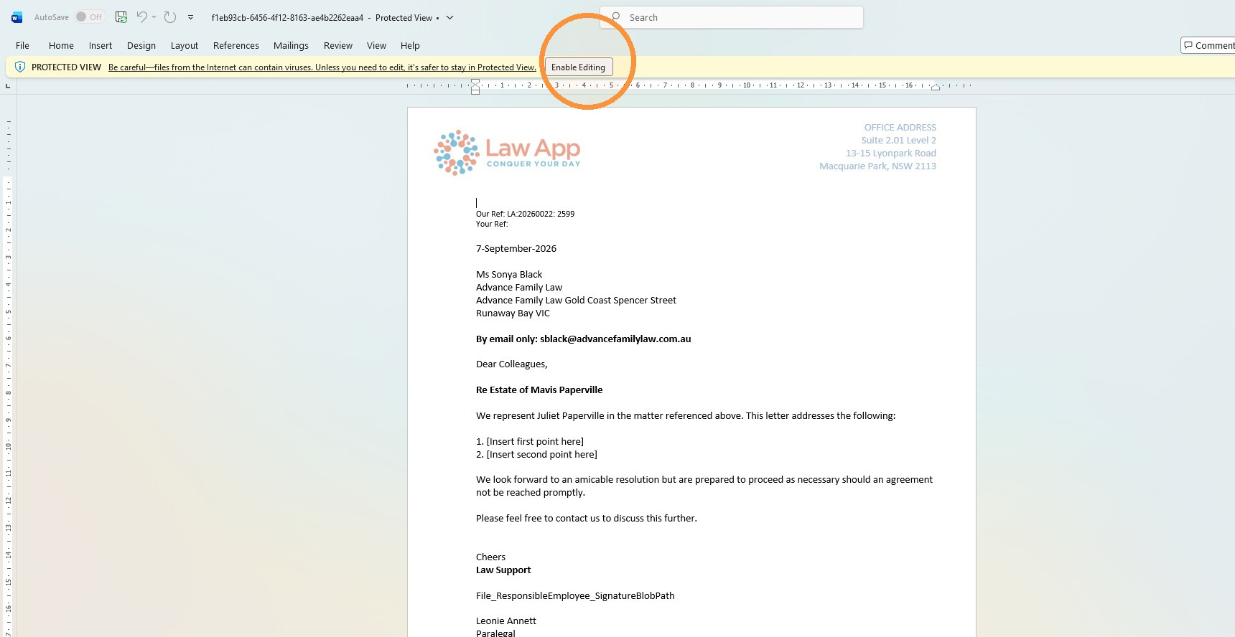Click the Comments button
1235x637 pixels.
[x=1208, y=45]
